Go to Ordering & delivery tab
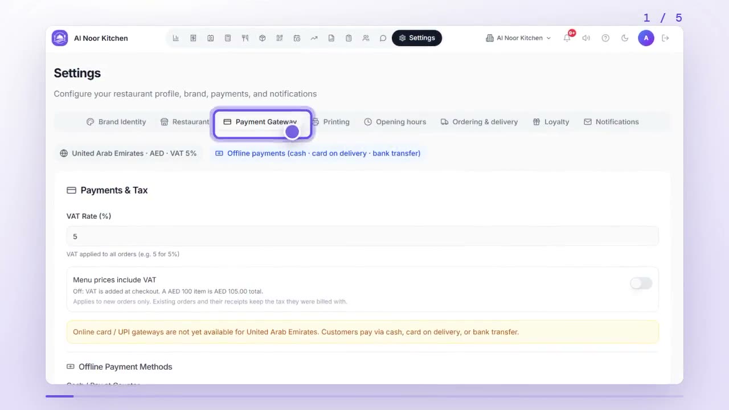Screen dimensions: 729x410 (479, 122)
